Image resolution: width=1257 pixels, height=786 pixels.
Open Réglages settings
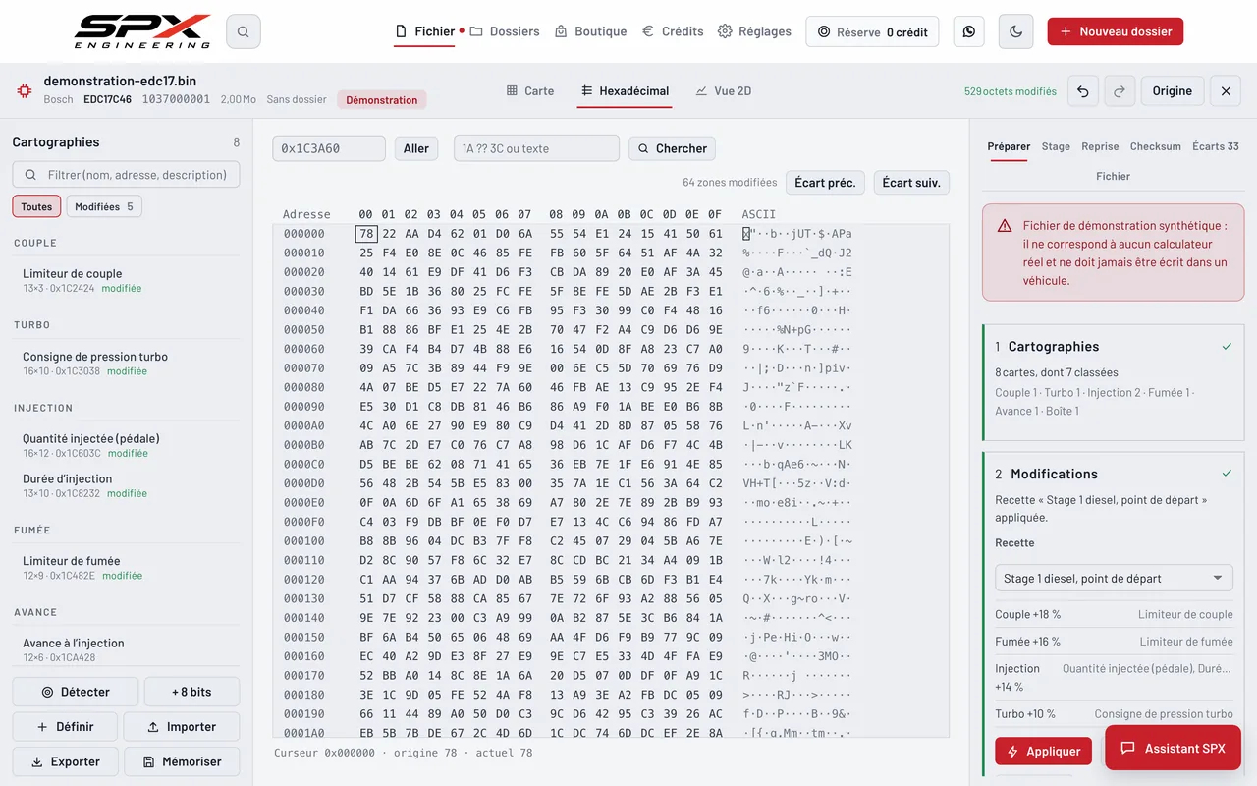(754, 31)
